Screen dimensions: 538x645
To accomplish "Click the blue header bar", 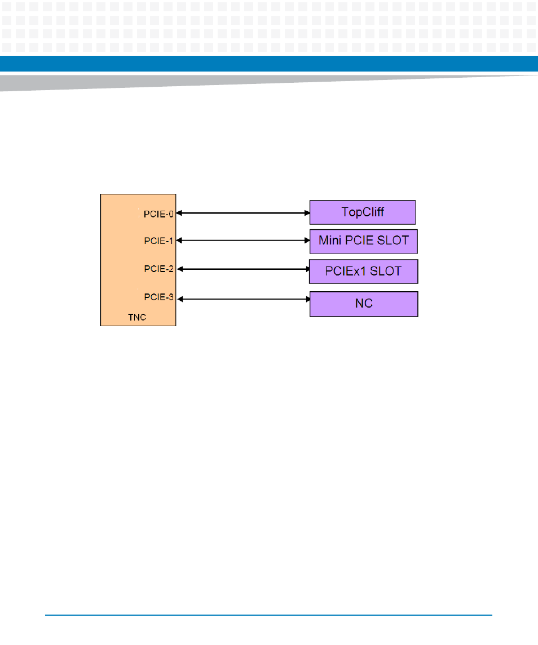I will [269, 64].
